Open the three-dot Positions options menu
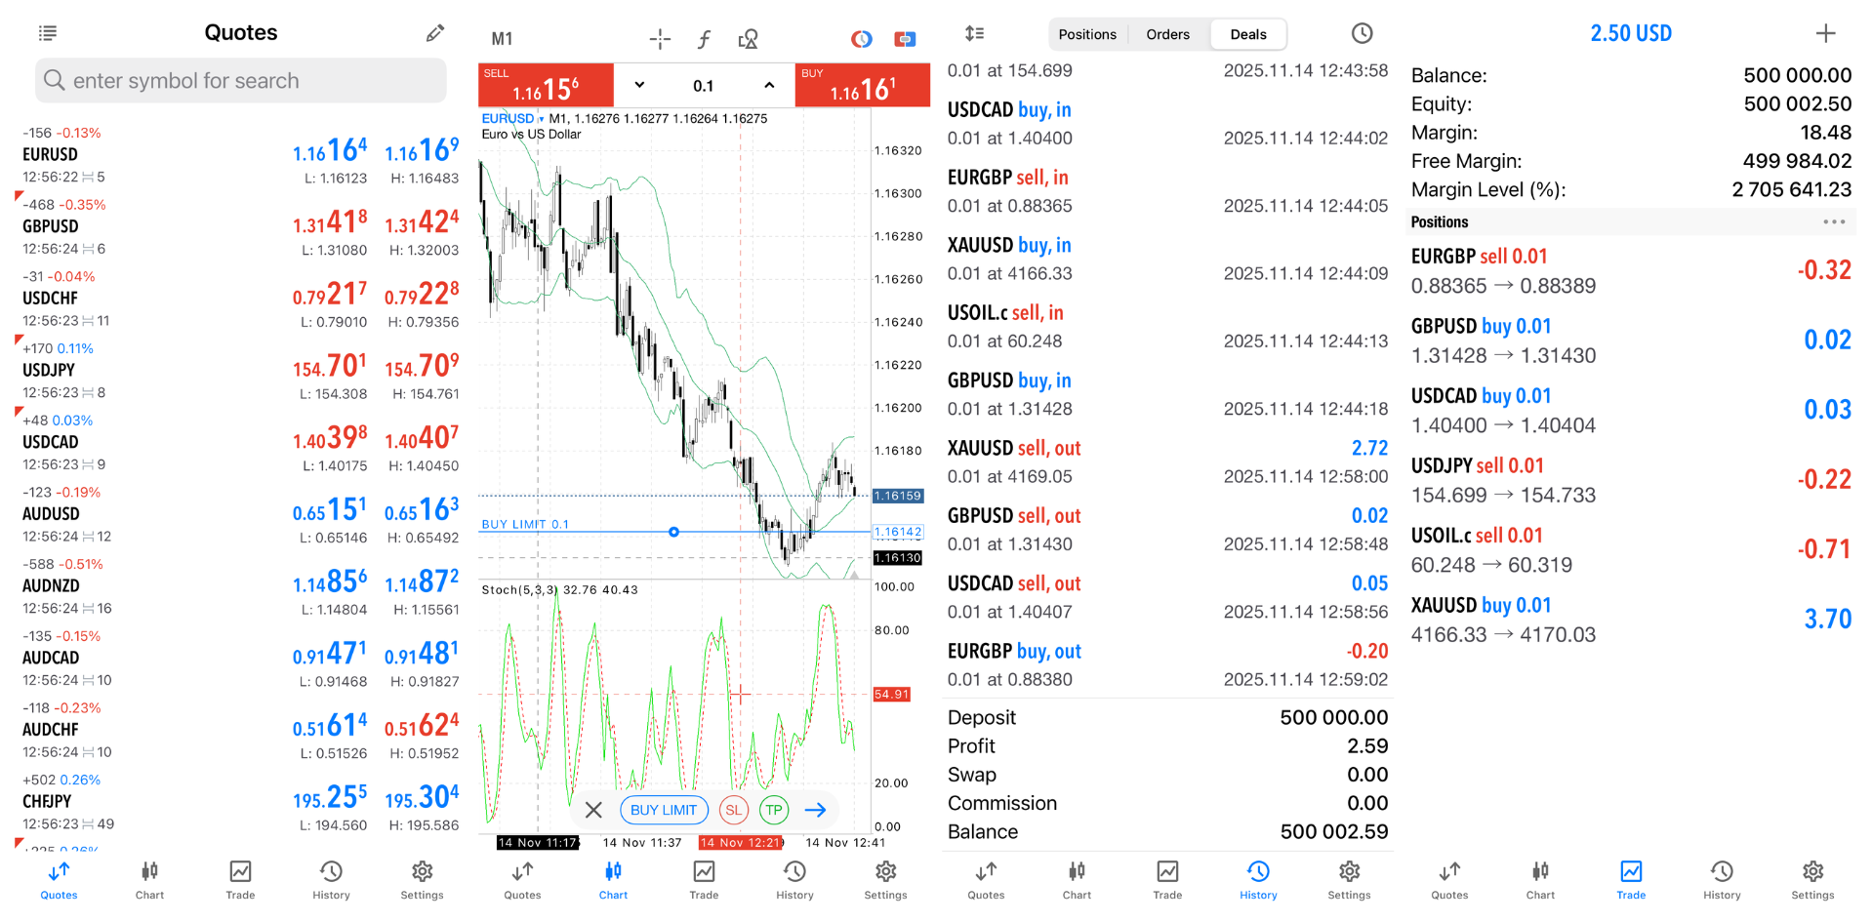Image resolution: width=1872 pixels, height=922 pixels. tap(1834, 221)
